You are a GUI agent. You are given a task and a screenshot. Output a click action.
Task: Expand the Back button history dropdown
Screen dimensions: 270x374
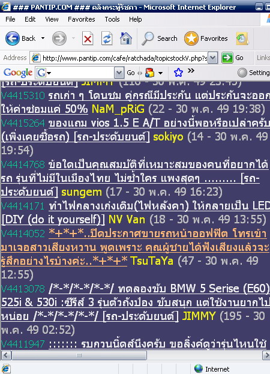pos(43,38)
